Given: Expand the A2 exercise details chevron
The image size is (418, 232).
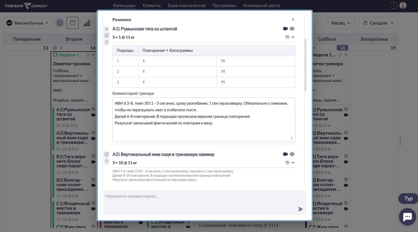Looking at the screenshot, I should [x=293, y=162].
